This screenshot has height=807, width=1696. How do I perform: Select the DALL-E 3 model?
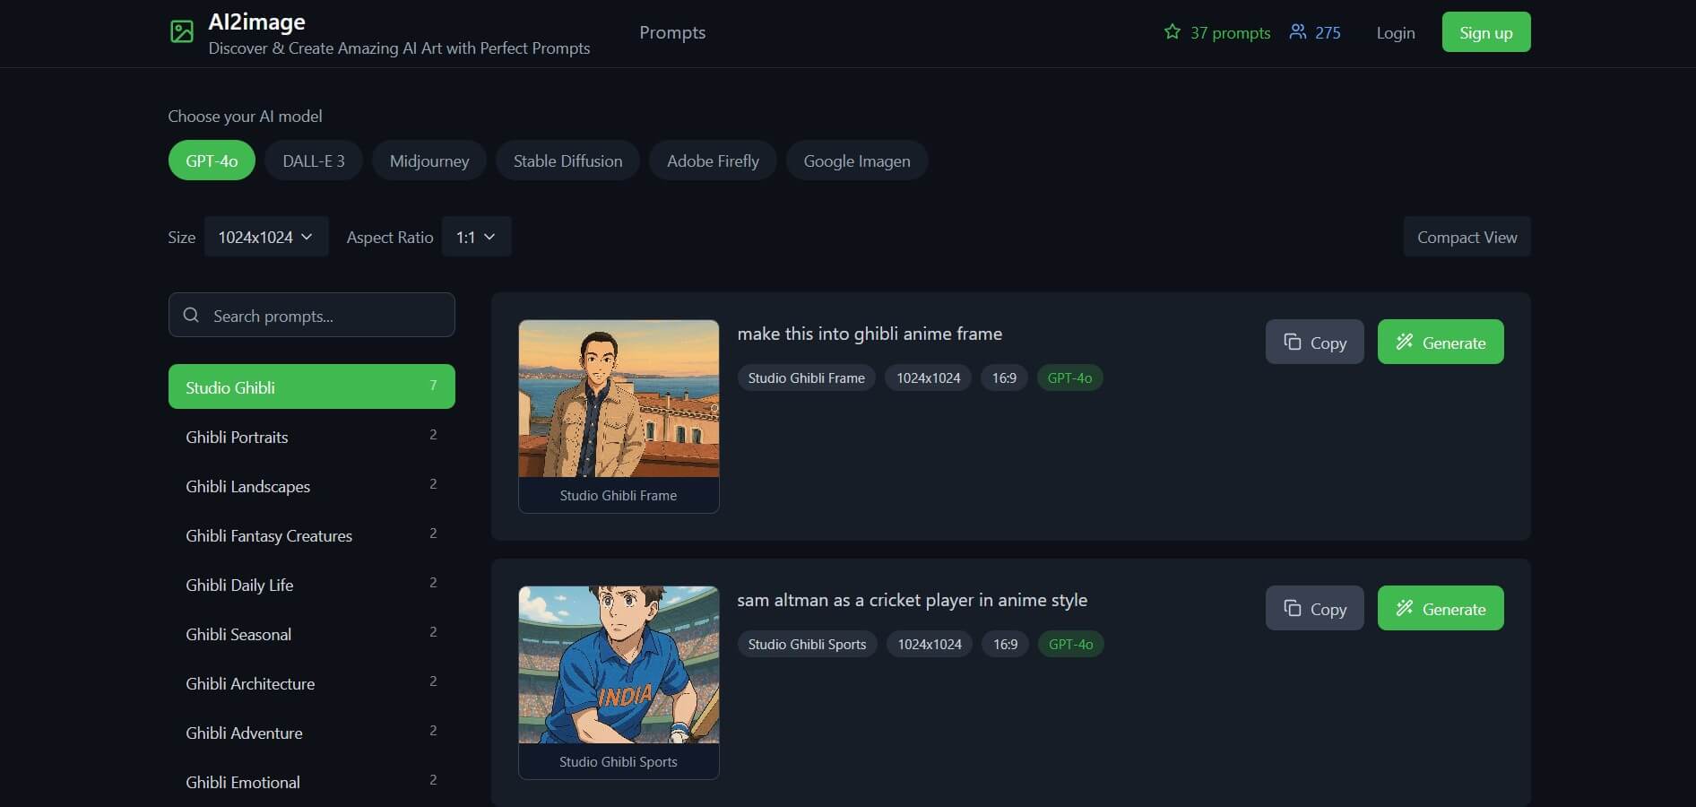point(314,161)
